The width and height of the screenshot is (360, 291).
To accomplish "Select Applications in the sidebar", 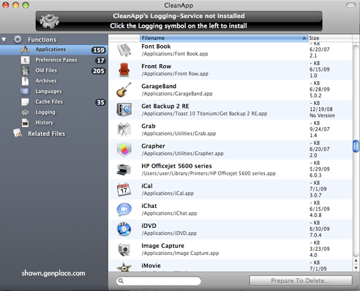I will pyautogui.click(x=54, y=50).
